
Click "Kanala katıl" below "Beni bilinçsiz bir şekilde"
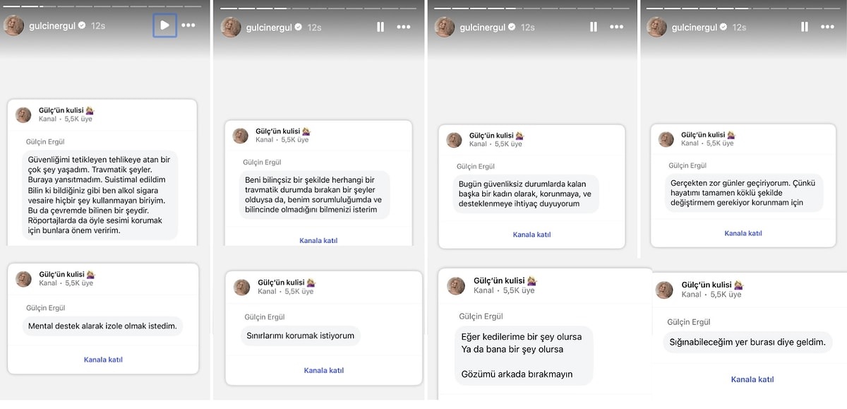point(318,240)
